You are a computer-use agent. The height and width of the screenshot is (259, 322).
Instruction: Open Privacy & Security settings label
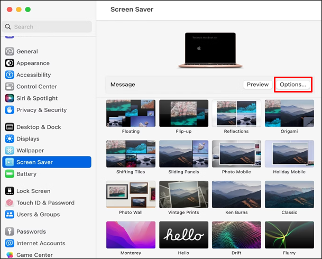pyautogui.click(x=42, y=110)
